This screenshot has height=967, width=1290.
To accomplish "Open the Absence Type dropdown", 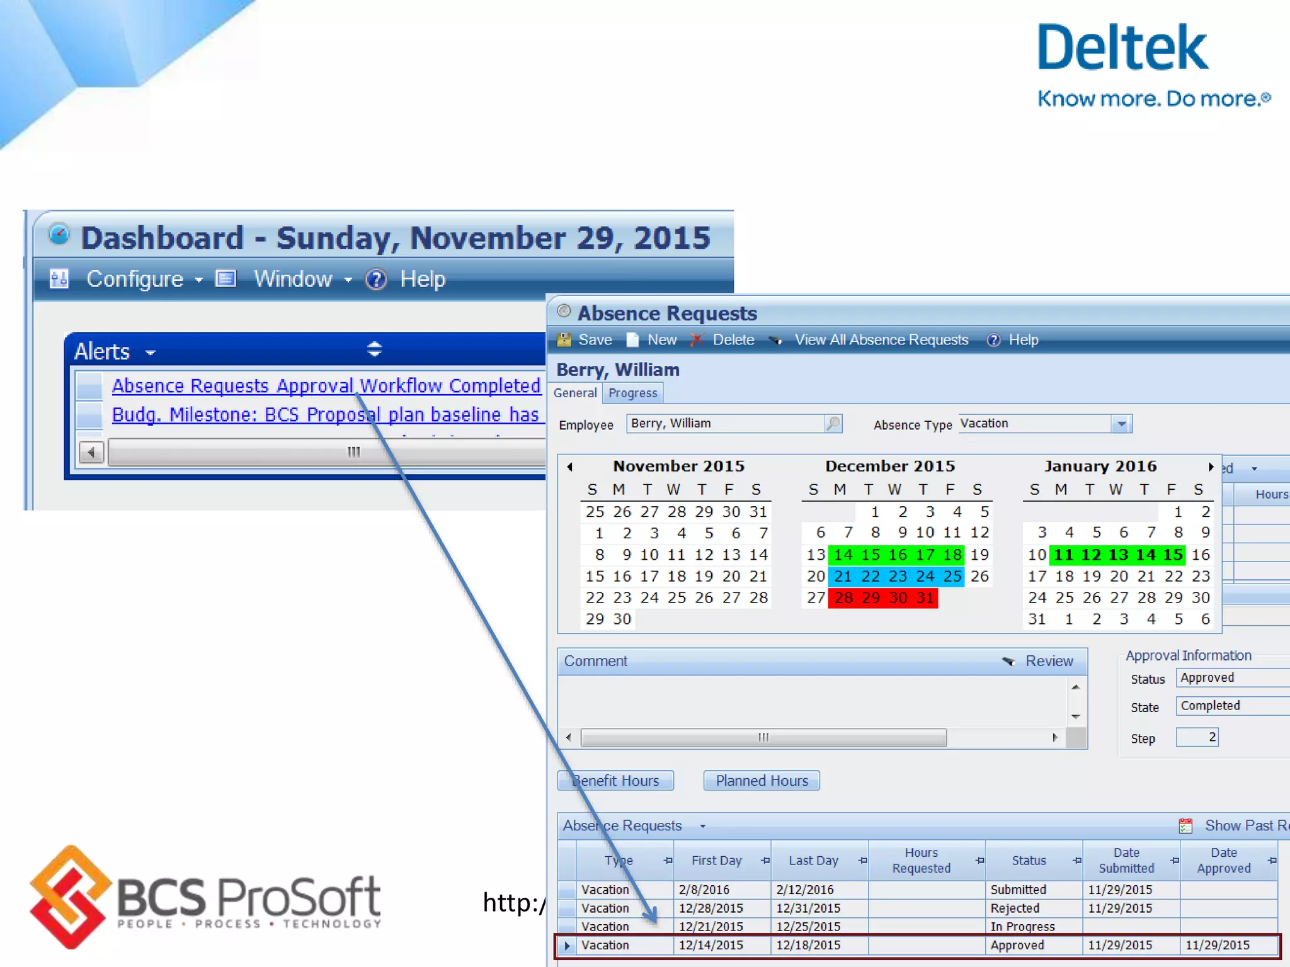I will pyautogui.click(x=1121, y=424).
